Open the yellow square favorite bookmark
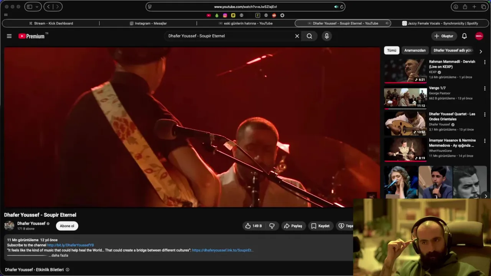 (233, 15)
